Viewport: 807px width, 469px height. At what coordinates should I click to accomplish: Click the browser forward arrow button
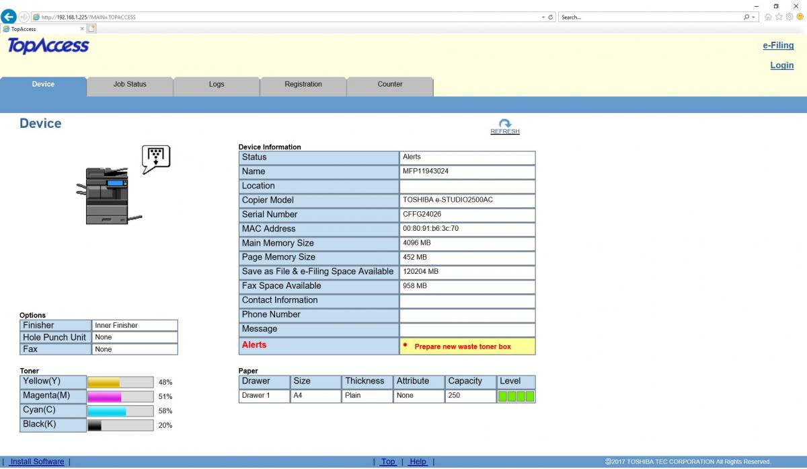tap(24, 17)
